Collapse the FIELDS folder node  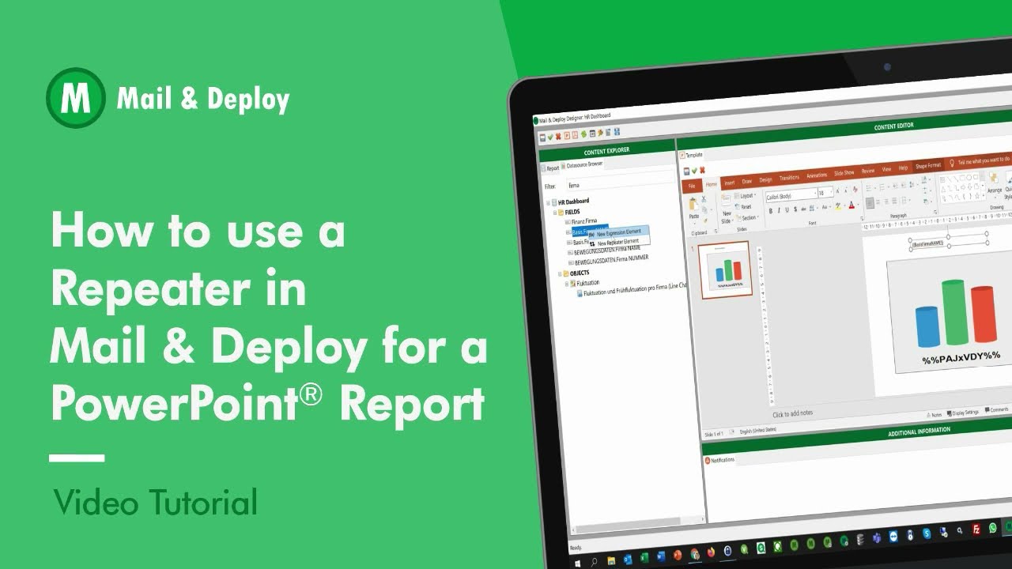point(555,212)
